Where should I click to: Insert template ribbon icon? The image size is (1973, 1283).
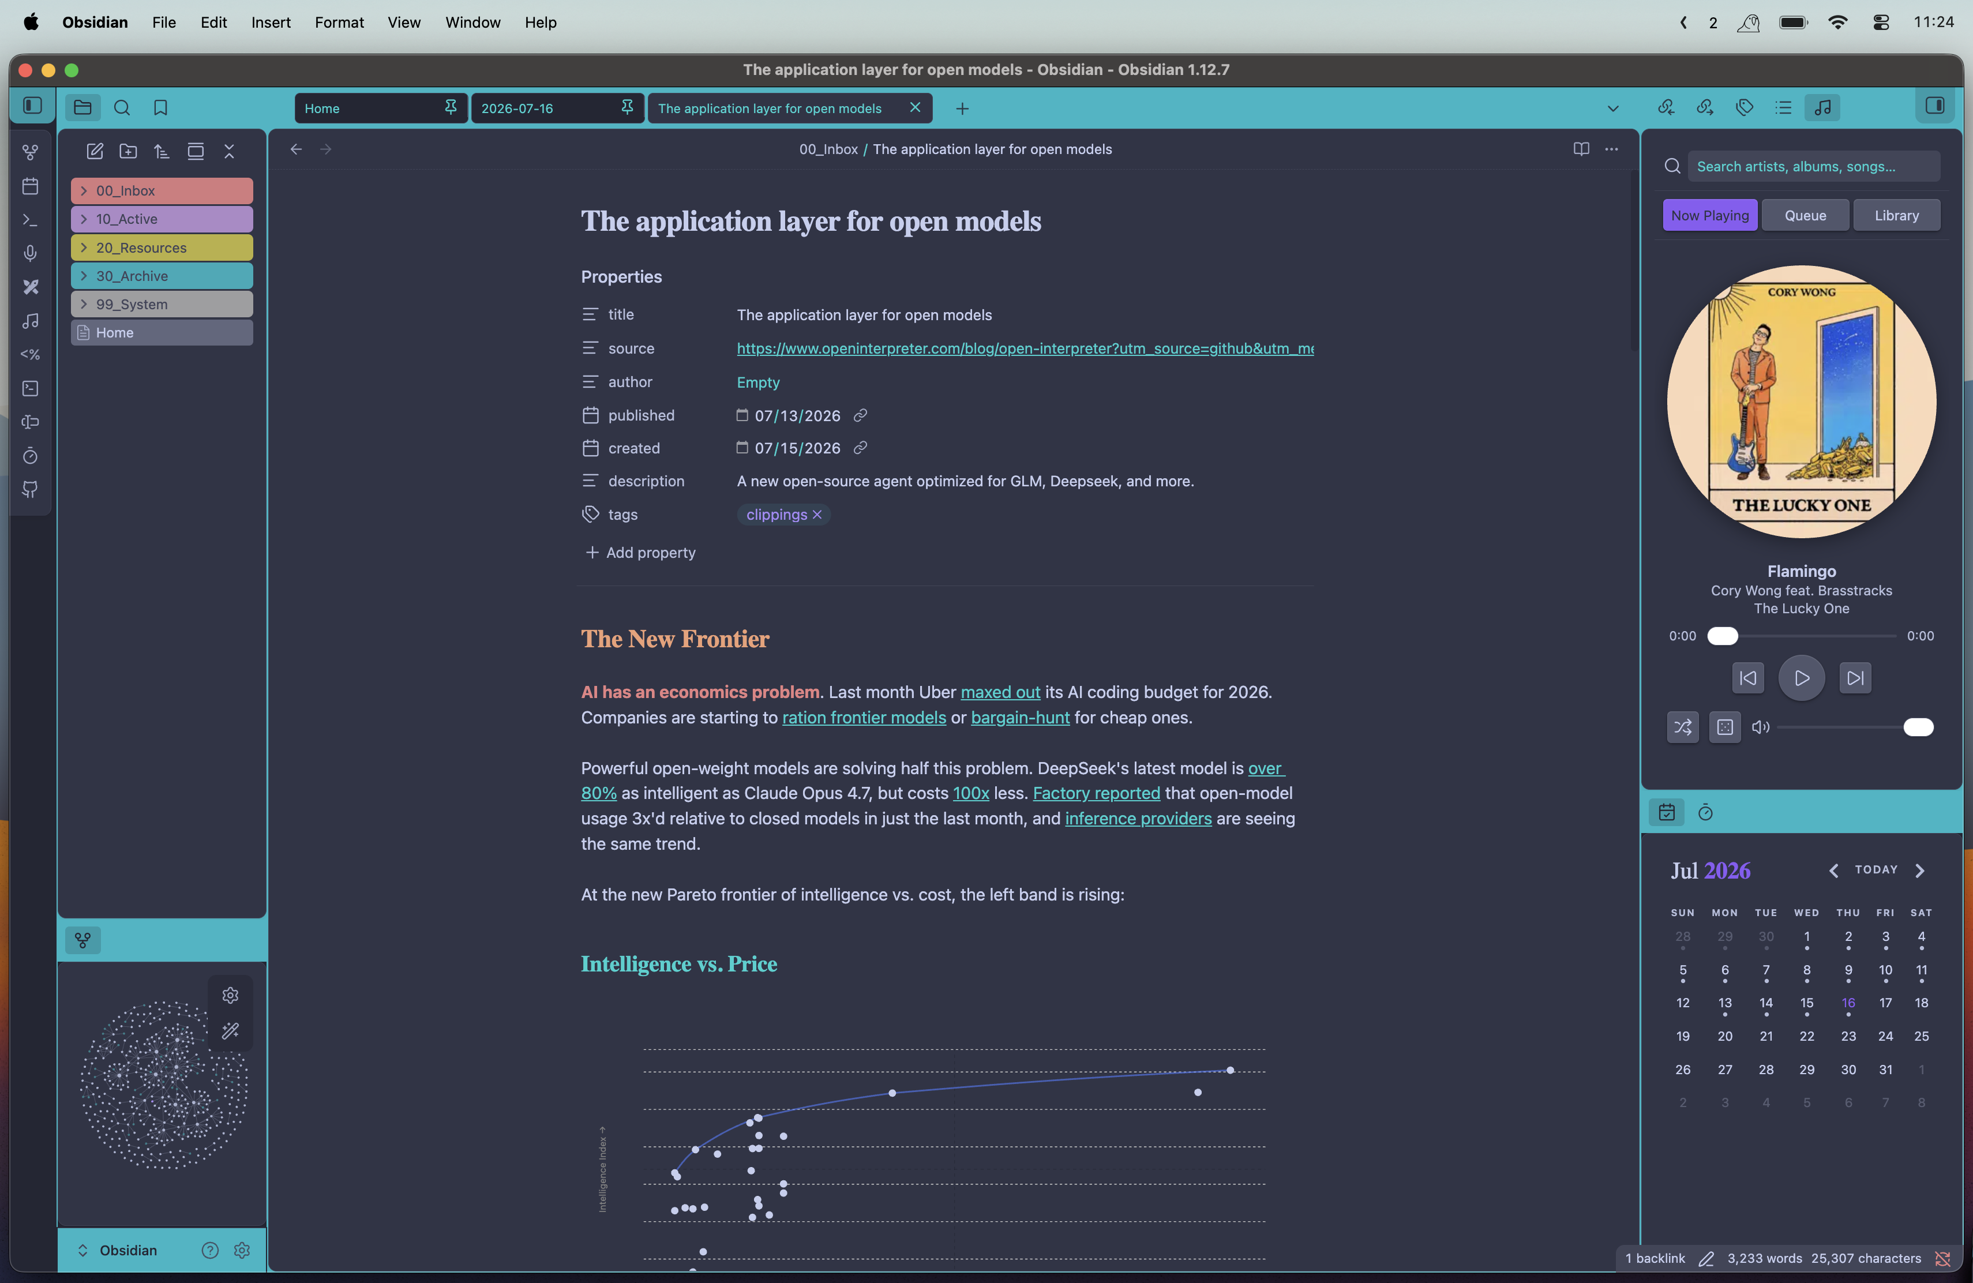pyautogui.click(x=31, y=355)
